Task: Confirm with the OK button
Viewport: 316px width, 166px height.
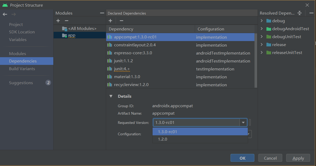Action: [243, 158]
